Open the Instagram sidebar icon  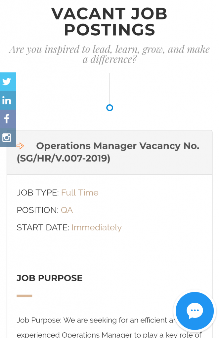tap(8, 138)
